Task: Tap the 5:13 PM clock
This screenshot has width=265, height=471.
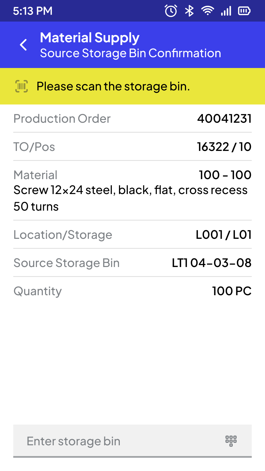Action: tap(33, 11)
